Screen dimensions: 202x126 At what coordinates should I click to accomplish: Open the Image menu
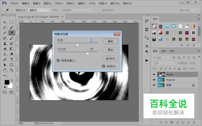(x=37, y=3)
